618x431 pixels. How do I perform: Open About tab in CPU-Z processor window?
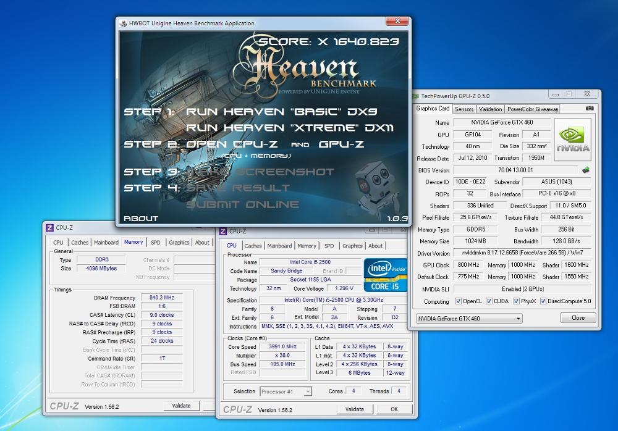(376, 246)
